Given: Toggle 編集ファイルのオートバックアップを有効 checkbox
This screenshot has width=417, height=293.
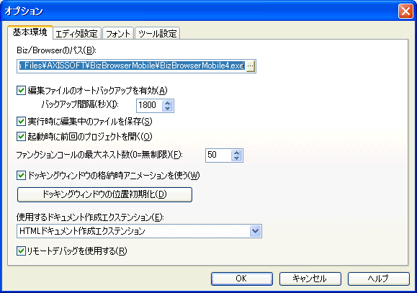Looking at the screenshot, I should (21, 91).
